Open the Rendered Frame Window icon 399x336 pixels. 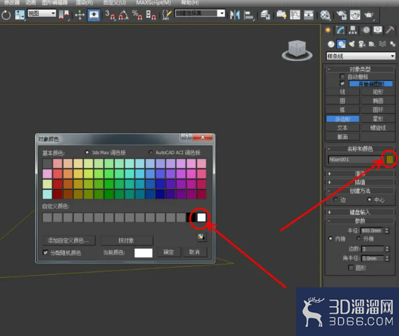coord(355,15)
